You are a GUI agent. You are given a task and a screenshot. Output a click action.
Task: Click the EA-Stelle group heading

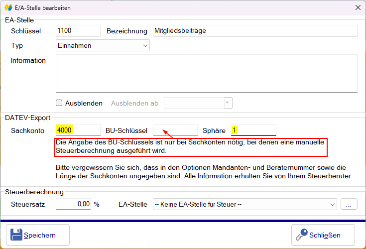(x=19, y=20)
